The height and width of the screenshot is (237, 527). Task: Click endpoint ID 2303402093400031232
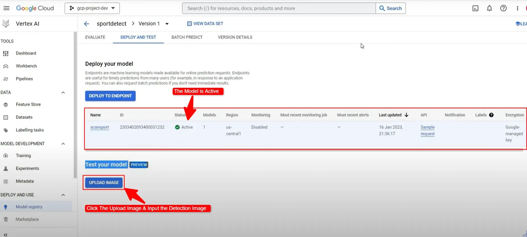tap(142, 127)
